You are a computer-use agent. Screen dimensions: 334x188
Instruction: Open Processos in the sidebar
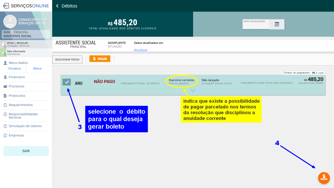tap(16, 86)
